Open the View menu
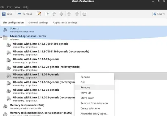This screenshot has width=167, height=116. [x=17, y=7]
